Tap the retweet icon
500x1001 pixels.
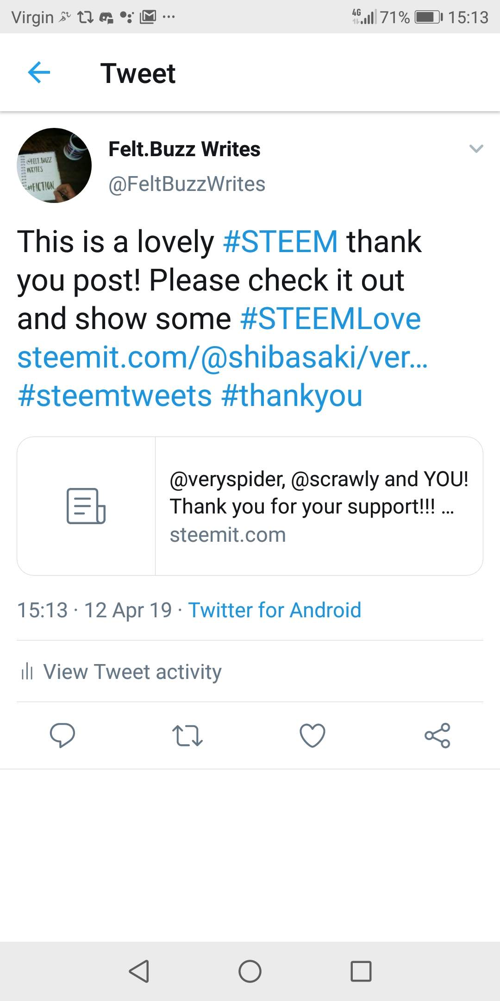(x=187, y=735)
